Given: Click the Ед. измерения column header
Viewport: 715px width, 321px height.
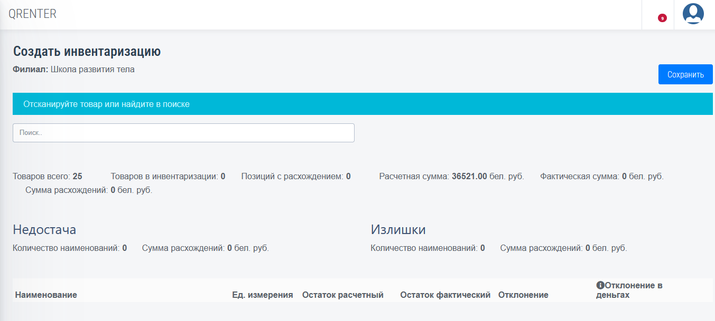Looking at the screenshot, I should pyautogui.click(x=262, y=295).
